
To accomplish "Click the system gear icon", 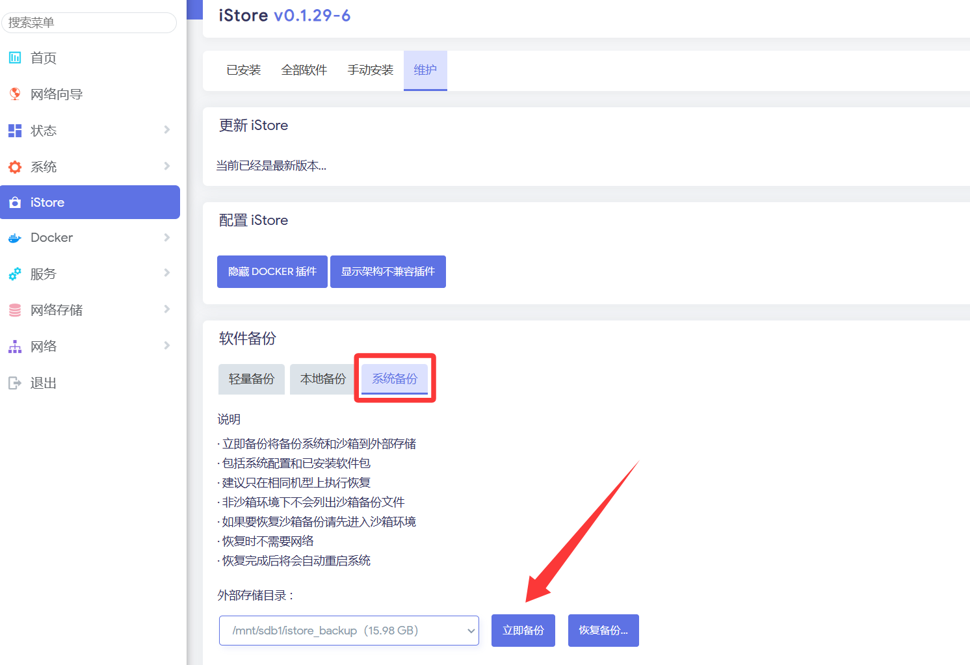I will coord(15,167).
